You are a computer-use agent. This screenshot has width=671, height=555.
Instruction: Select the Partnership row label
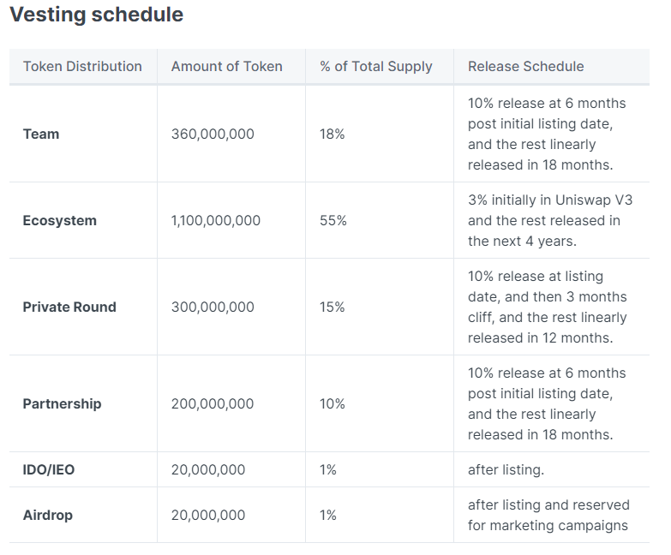pyautogui.click(x=62, y=403)
